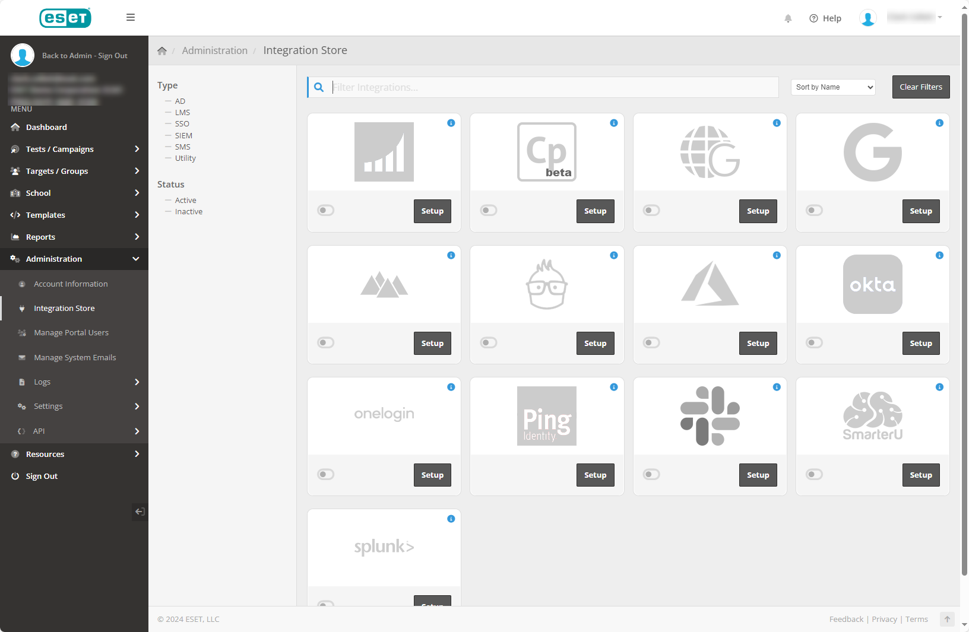Expand the Tests / Campaigns menu
Screen dimensions: 969x632
coord(74,149)
